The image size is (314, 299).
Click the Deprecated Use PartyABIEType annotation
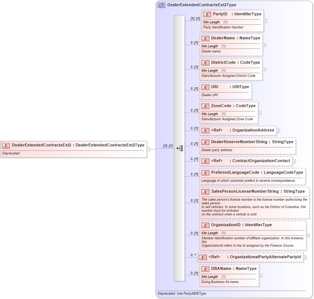click(x=181, y=293)
